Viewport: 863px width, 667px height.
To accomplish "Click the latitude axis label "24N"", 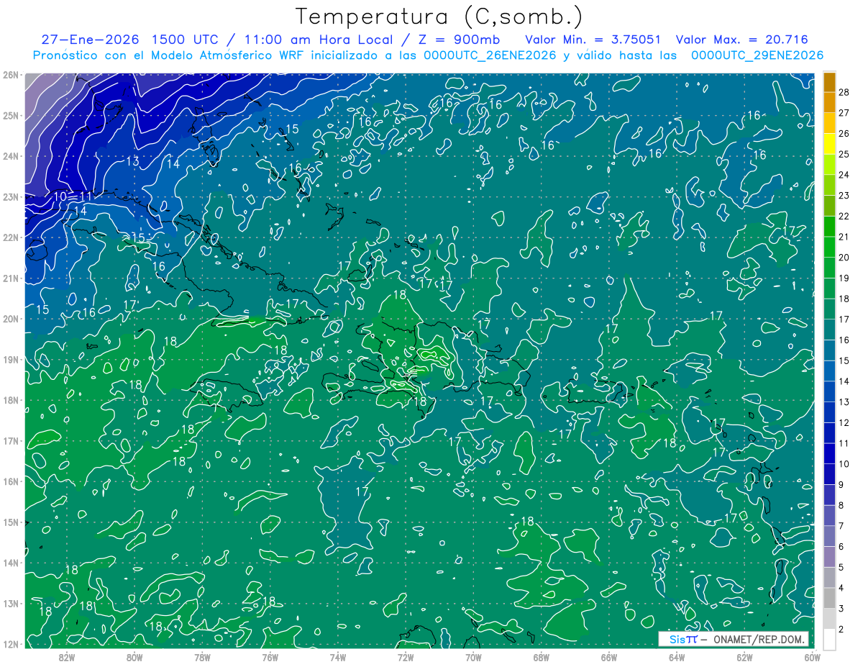I will 10,156.
